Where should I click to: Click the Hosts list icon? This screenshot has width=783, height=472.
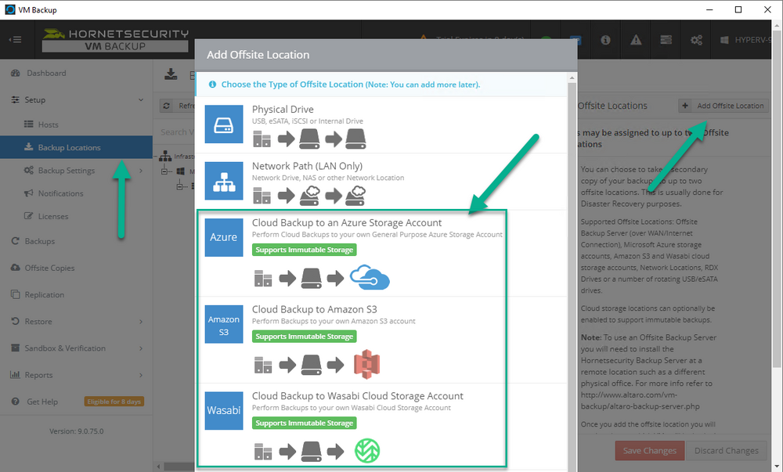[28, 124]
